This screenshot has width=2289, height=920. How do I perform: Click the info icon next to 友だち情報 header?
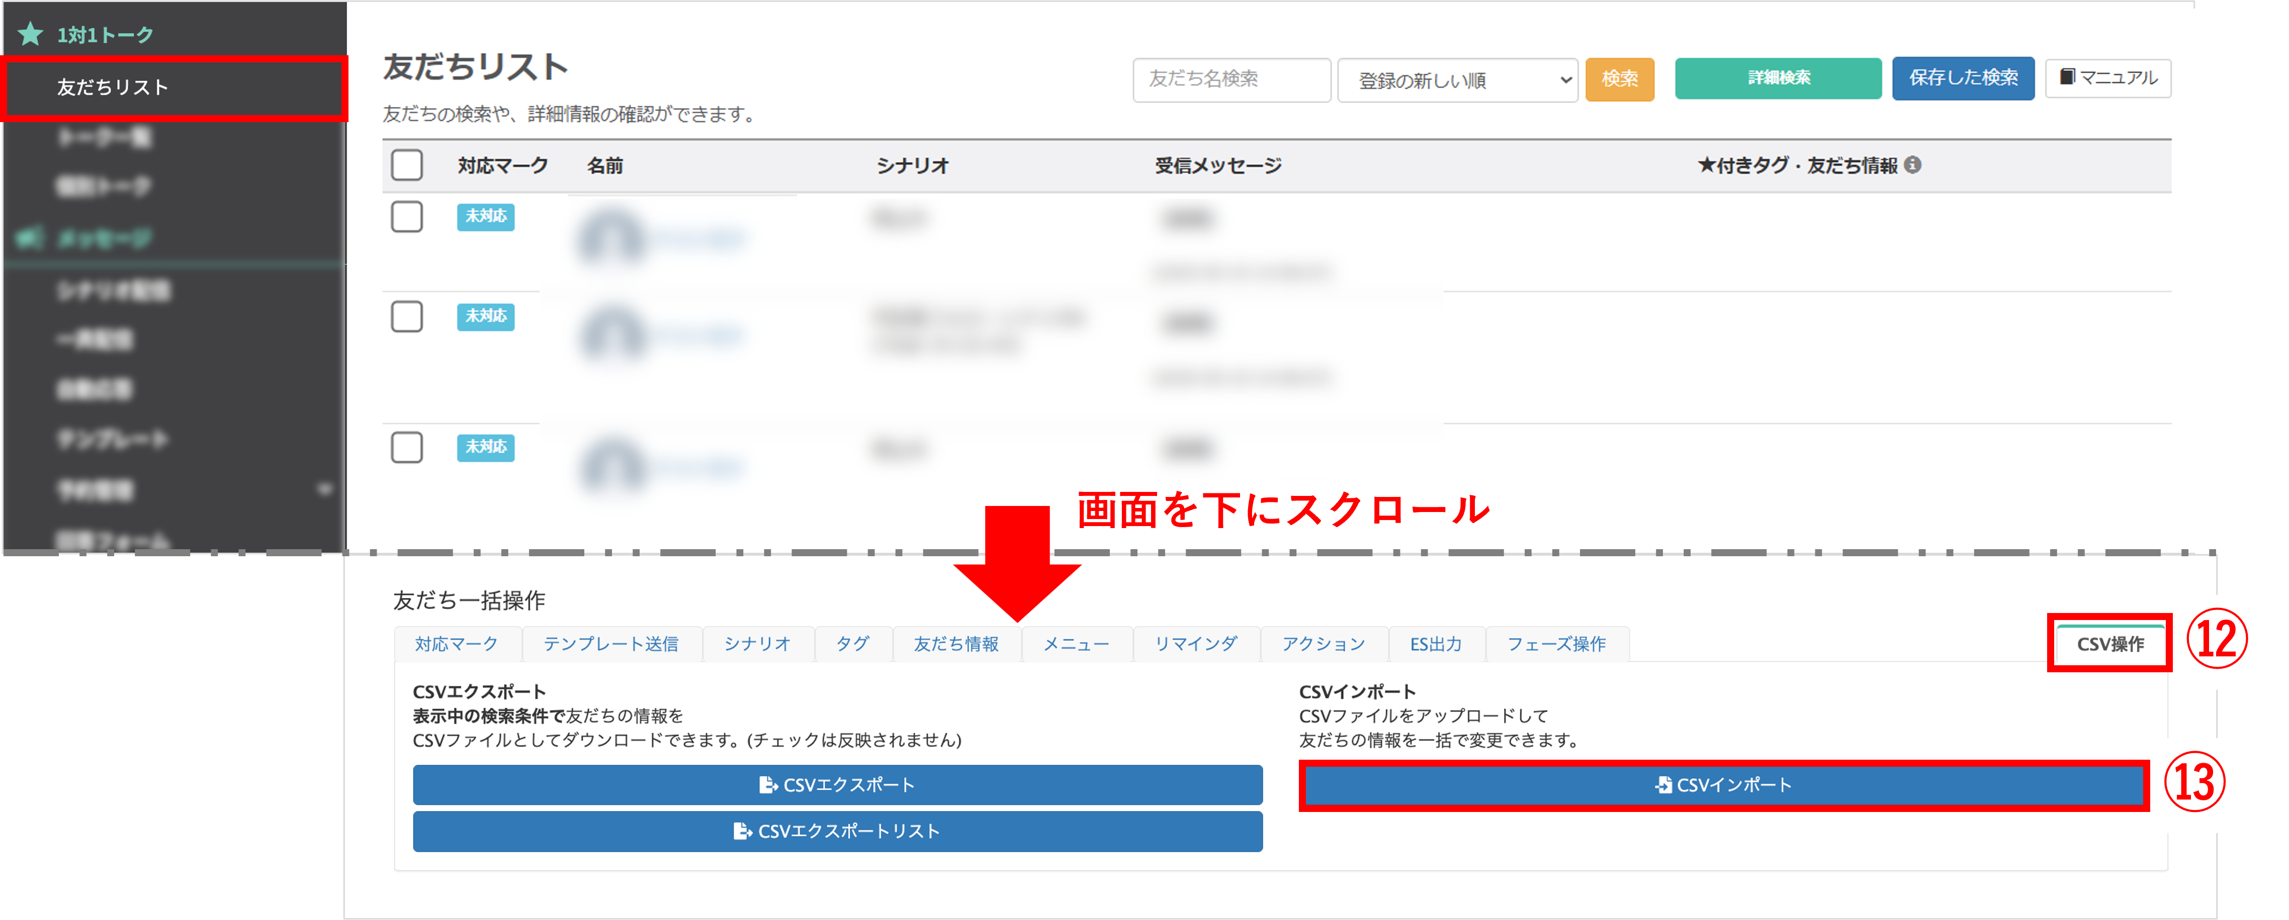1913,165
